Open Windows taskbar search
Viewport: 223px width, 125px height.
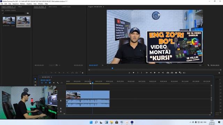point(96,122)
